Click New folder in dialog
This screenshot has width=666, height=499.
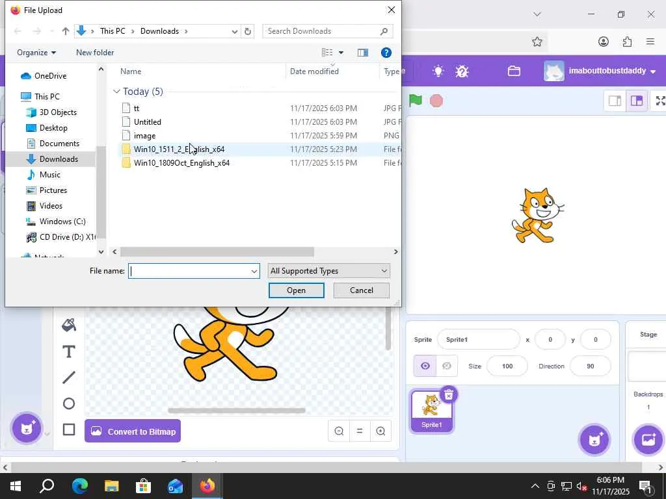pos(95,53)
